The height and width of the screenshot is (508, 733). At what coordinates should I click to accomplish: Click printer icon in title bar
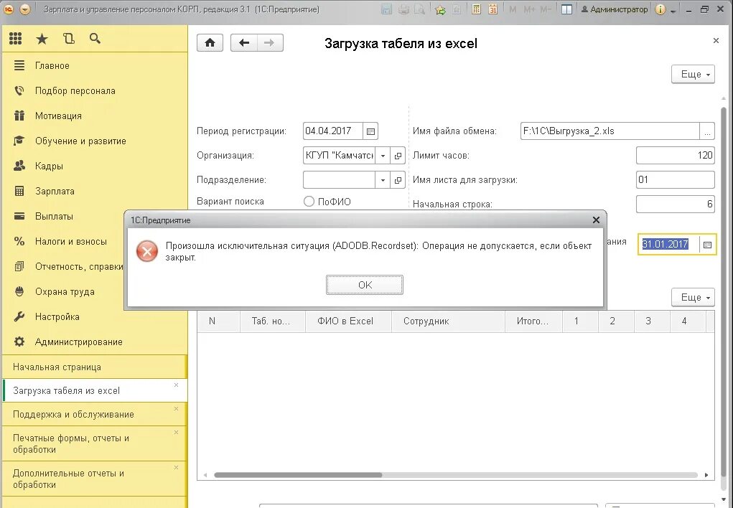coord(404,9)
